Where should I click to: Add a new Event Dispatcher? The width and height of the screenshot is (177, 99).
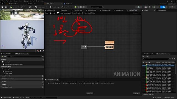point(43,87)
